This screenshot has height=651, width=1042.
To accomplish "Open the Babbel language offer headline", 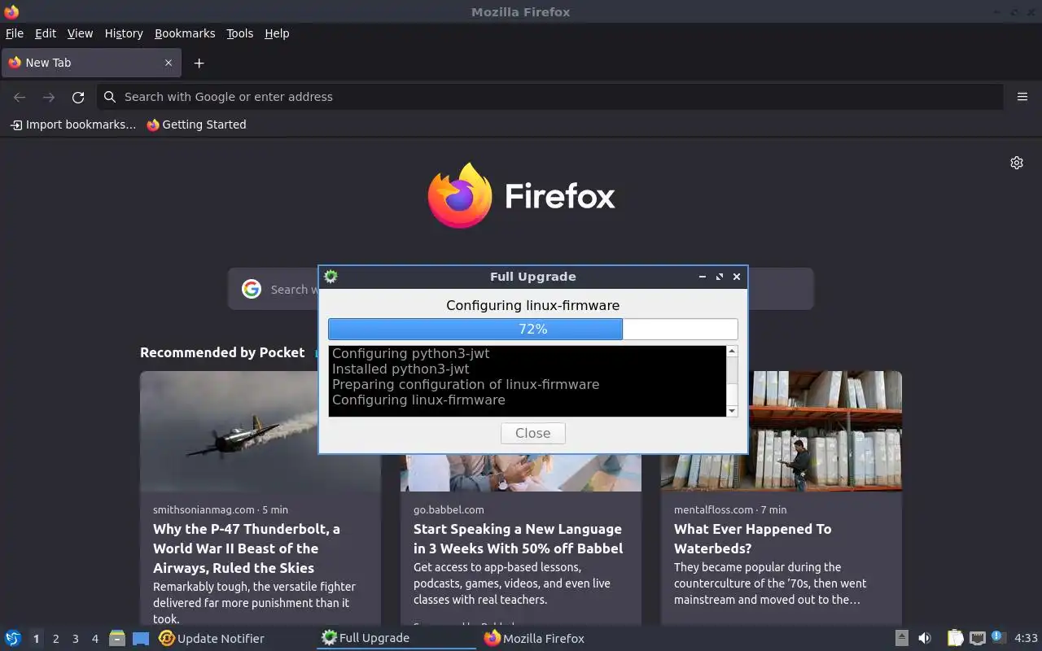I will point(519,539).
